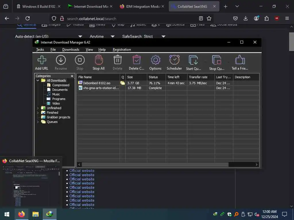Click the list all tabs chevron
294x220 pixels.
pos(237,7)
